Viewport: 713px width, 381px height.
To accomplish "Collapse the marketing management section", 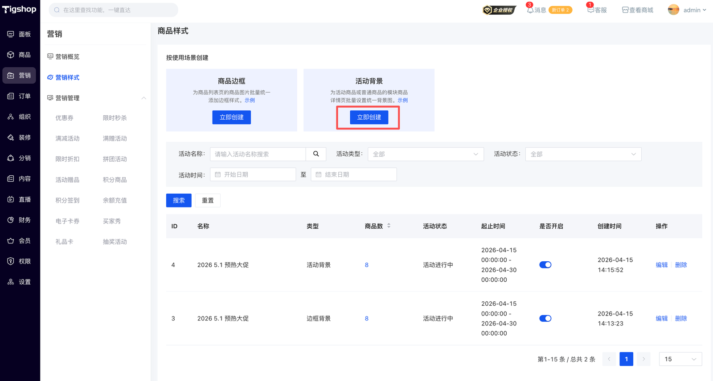I will [x=143, y=98].
